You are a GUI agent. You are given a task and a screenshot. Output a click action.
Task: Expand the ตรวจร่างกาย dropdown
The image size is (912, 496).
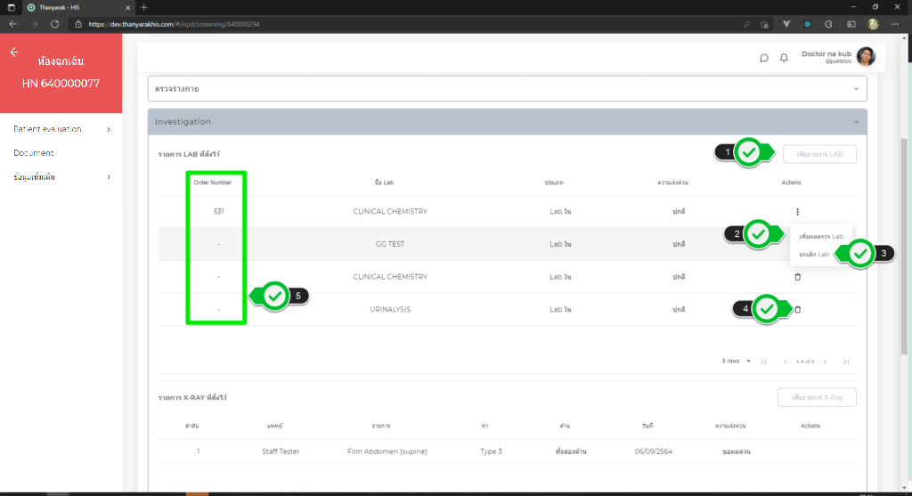(856, 88)
